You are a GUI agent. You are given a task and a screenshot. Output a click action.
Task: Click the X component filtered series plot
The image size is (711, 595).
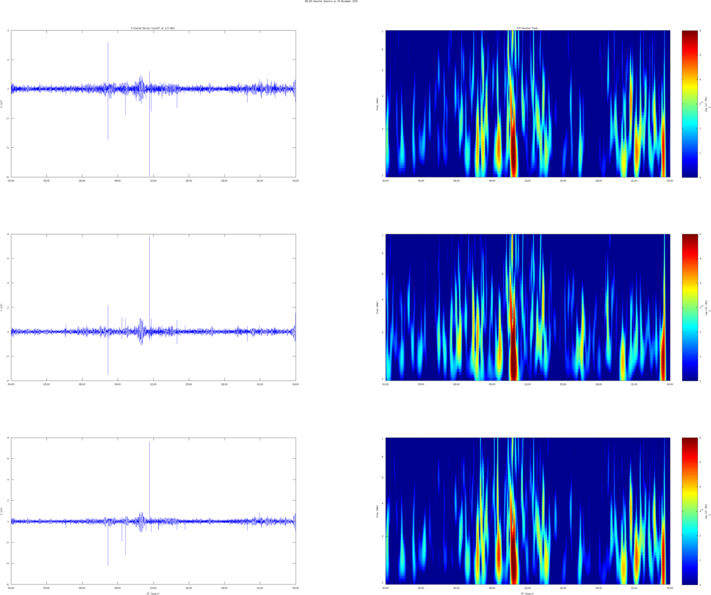click(153, 104)
